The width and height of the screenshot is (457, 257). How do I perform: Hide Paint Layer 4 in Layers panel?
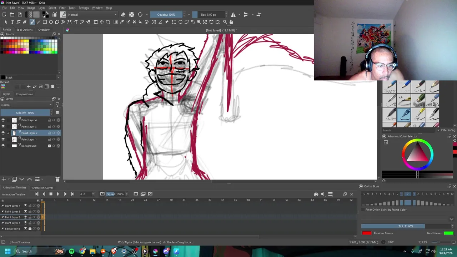pyautogui.click(x=3, y=120)
